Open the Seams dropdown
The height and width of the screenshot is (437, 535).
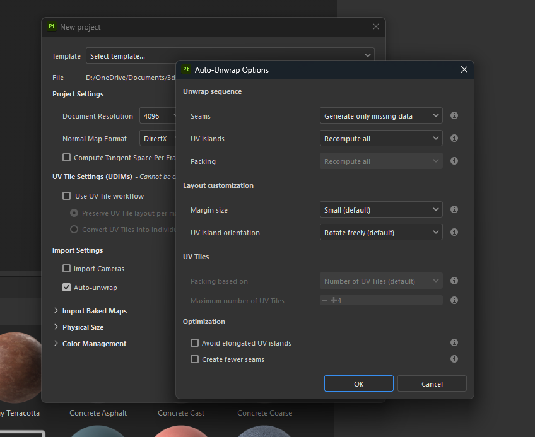coord(380,116)
